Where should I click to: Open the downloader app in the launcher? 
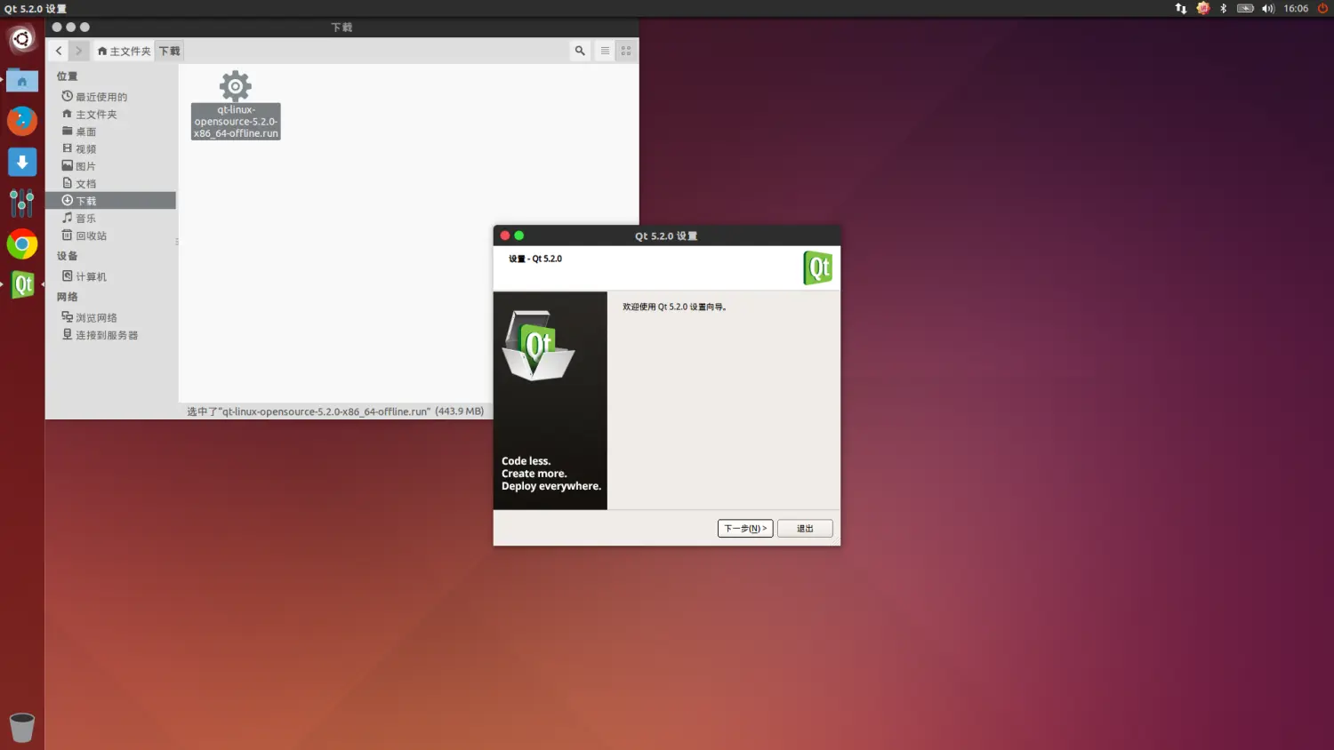22,162
